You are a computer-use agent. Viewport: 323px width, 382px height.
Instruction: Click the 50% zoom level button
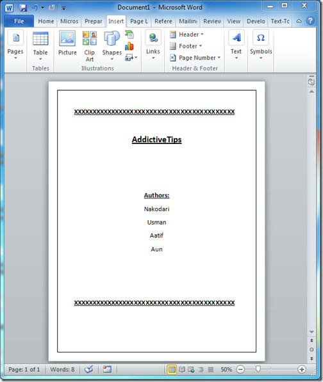[x=226, y=369]
